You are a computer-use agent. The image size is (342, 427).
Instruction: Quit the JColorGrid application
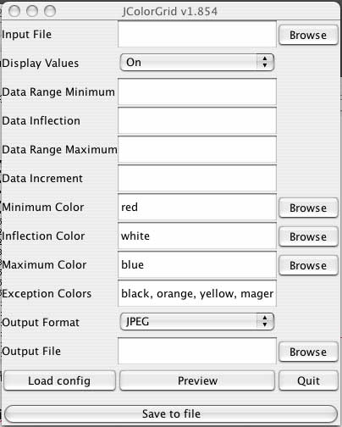[308, 380]
